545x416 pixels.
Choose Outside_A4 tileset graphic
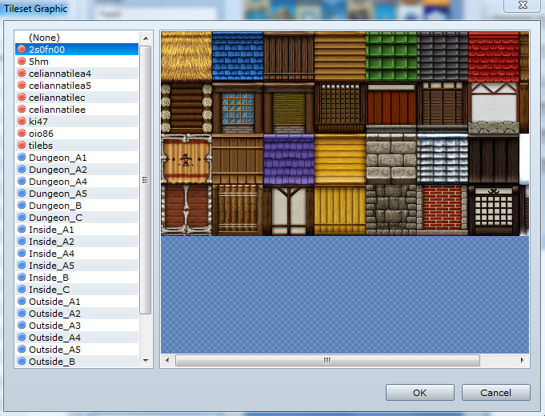[x=77, y=337]
